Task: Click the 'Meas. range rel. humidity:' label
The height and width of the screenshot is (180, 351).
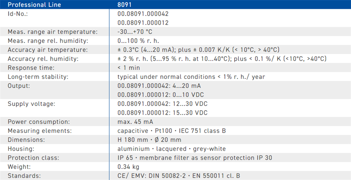Action: coord(48,41)
